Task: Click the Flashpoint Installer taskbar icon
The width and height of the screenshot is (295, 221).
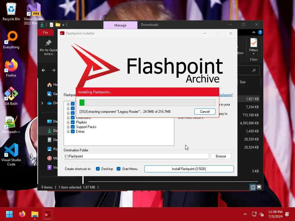Action: tap(47, 214)
